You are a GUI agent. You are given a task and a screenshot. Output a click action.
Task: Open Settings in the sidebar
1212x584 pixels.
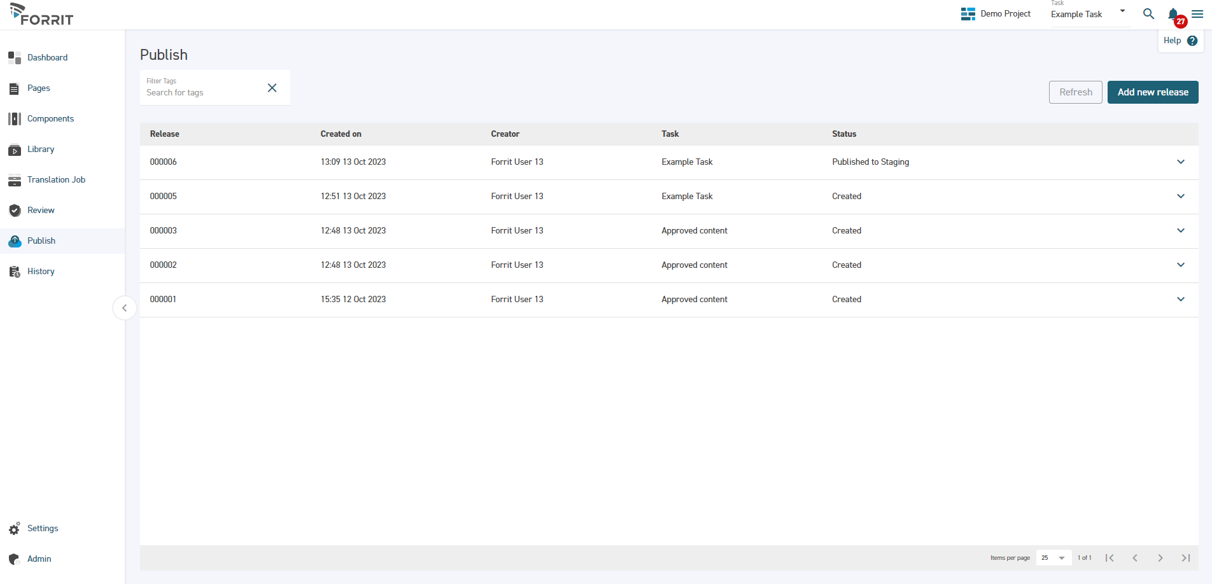[43, 529]
